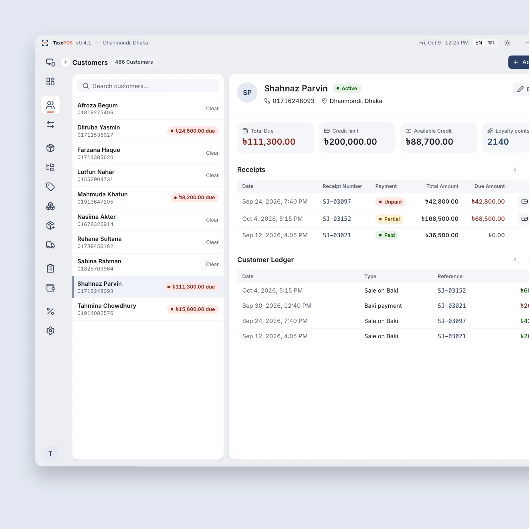Open the delivery truck sidebar icon
This screenshot has height=529, width=529.
[x=50, y=245]
